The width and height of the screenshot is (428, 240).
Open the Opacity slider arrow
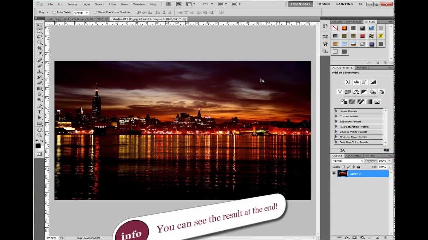click(x=389, y=161)
